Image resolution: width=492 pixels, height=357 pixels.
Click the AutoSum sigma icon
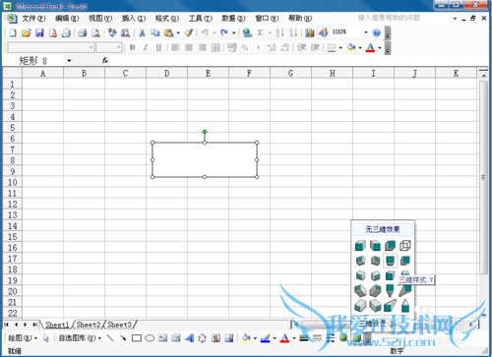261,32
